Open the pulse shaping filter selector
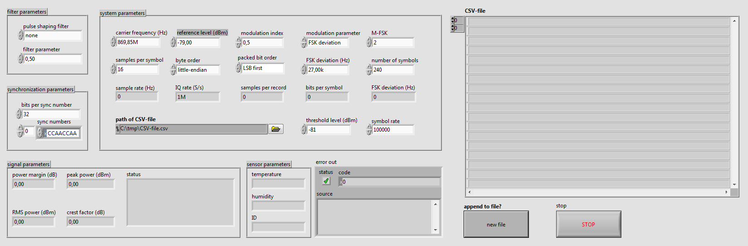This screenshot has height=246, width=748. pyautogui.click(x=53, y=35)
